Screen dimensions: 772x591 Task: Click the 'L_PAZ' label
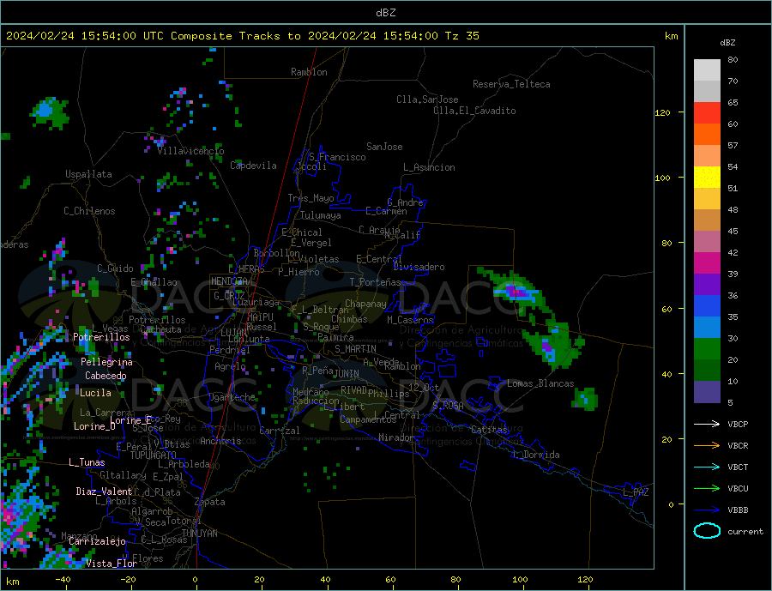pyautogui.click(x=636, y=492)
